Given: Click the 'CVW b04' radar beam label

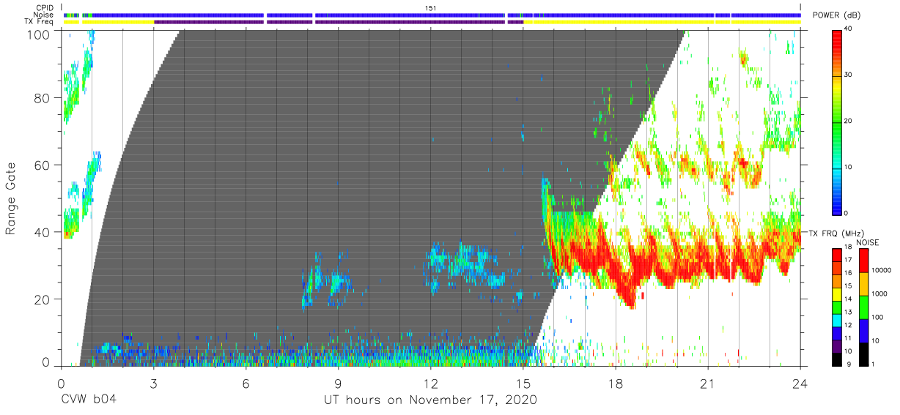Looking at the screenshot, I should (89, 400).
